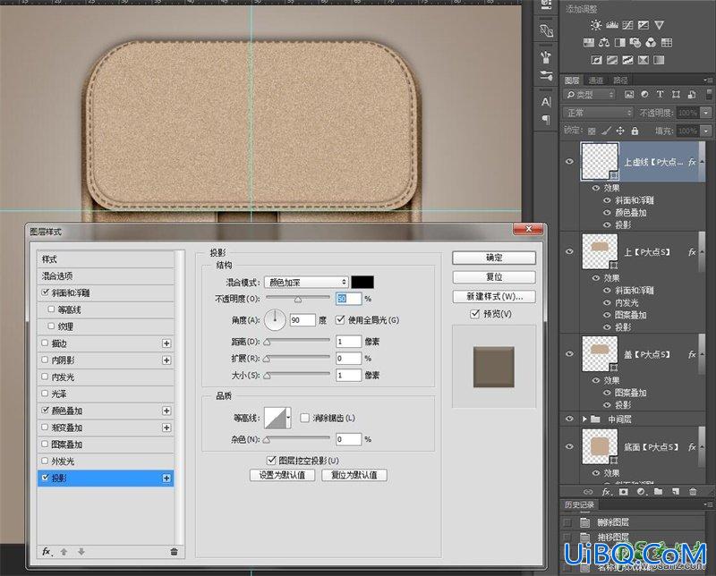Lock layer position (move icon)
Image resolution: width=716 pixels, height=576 pixels.
620,131
